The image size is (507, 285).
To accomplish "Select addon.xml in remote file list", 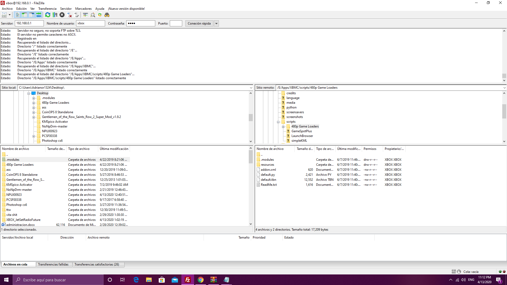I will point(268,170).
